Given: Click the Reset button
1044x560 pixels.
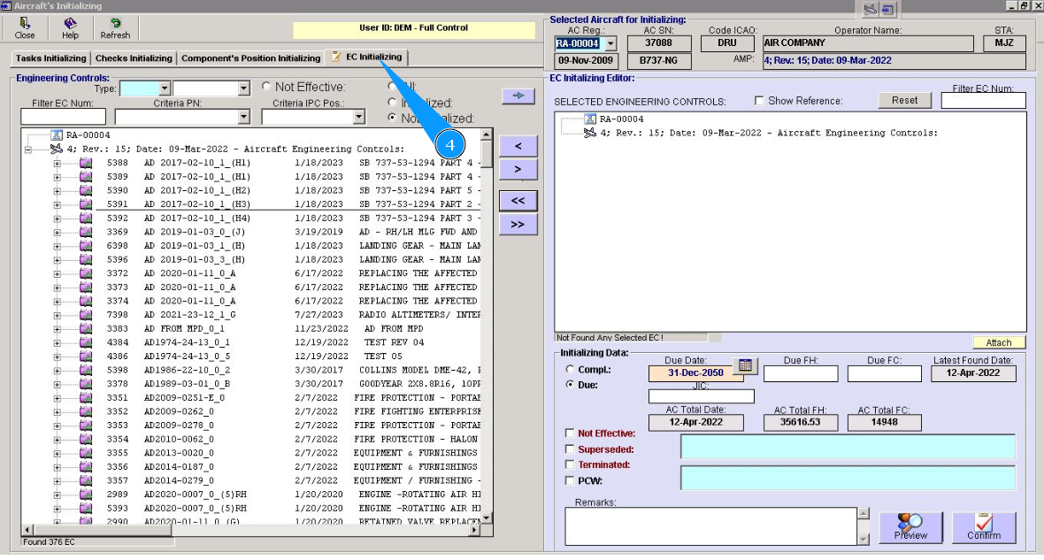Looking at the screenshot, I should click(x=904, y=100).
